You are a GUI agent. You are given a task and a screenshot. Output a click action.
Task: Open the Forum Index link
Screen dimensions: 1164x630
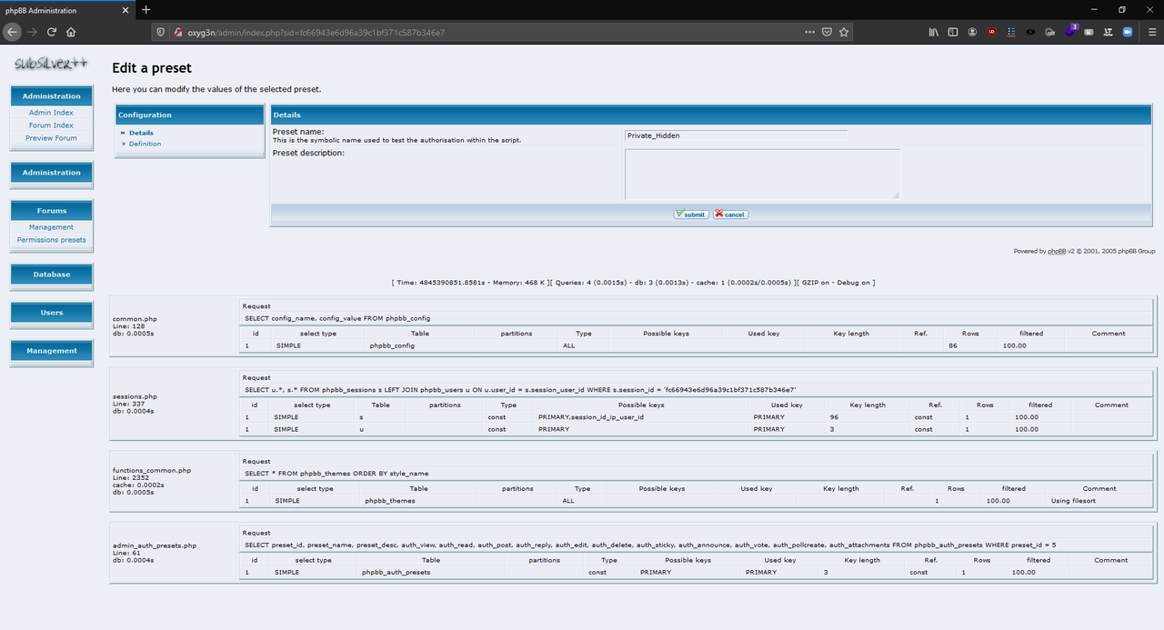click(x=51, y=125)
